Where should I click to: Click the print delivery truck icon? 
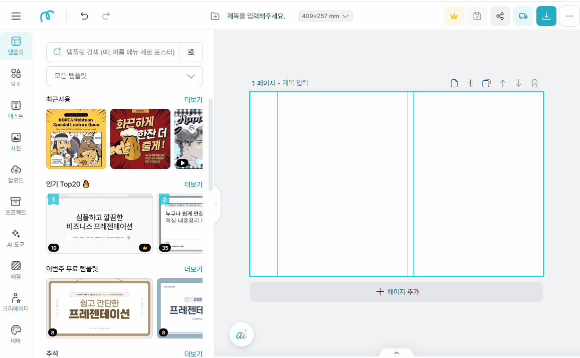(x=523, y=16)
